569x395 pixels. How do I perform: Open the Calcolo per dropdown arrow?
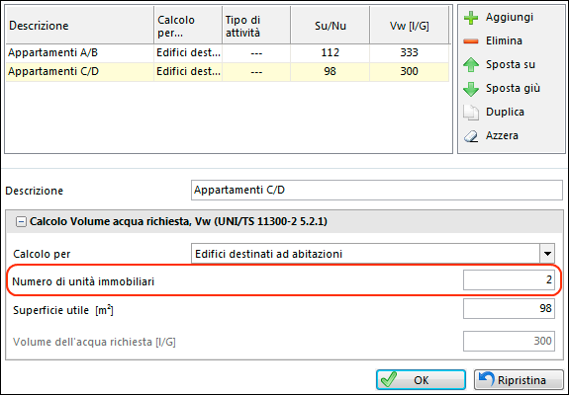(547, 254)
